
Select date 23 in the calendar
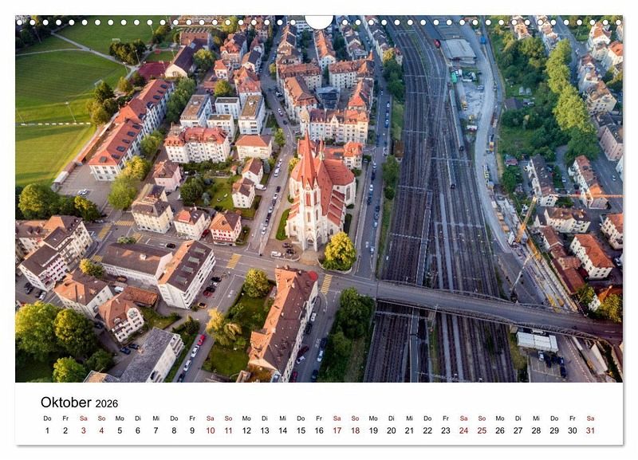point(446,431)
